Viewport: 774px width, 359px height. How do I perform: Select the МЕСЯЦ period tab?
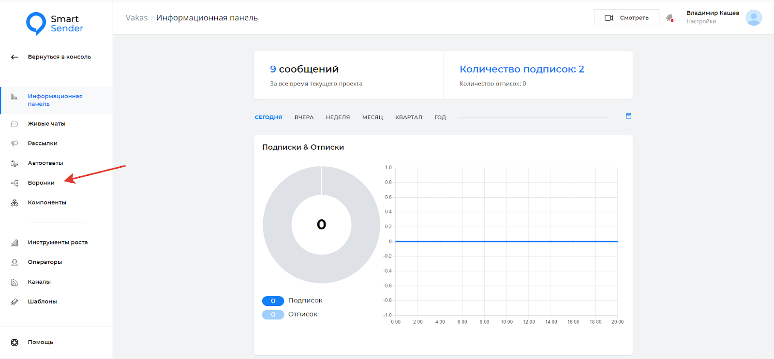[x=372, y=117]
